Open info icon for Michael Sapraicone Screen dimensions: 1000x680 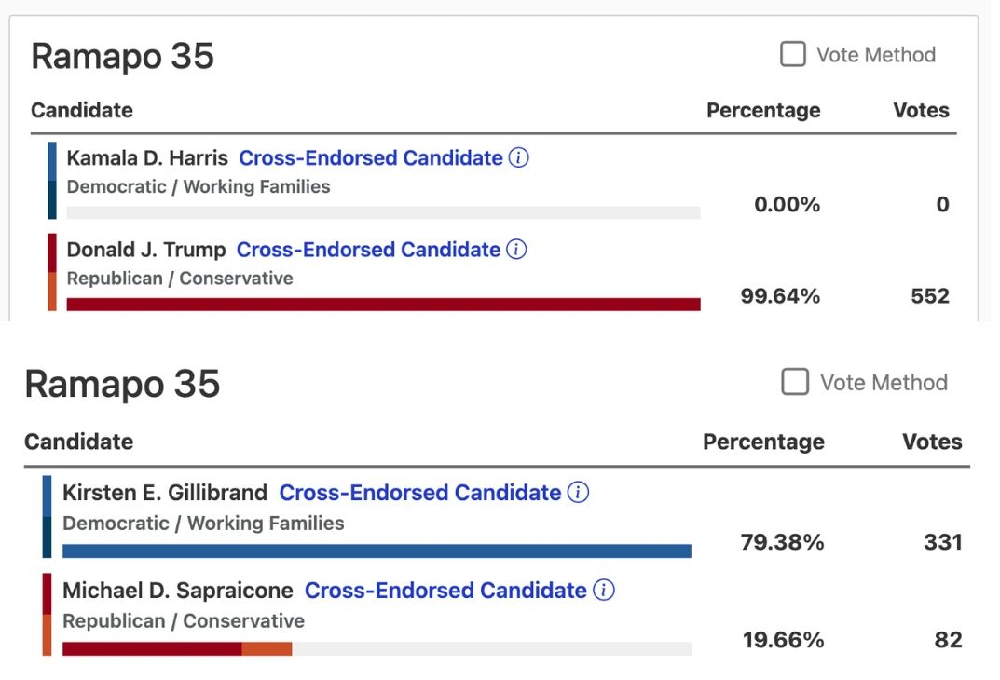(x=604, y=591)
